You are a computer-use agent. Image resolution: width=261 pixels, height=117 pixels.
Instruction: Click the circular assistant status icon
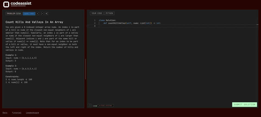[90, 105]
